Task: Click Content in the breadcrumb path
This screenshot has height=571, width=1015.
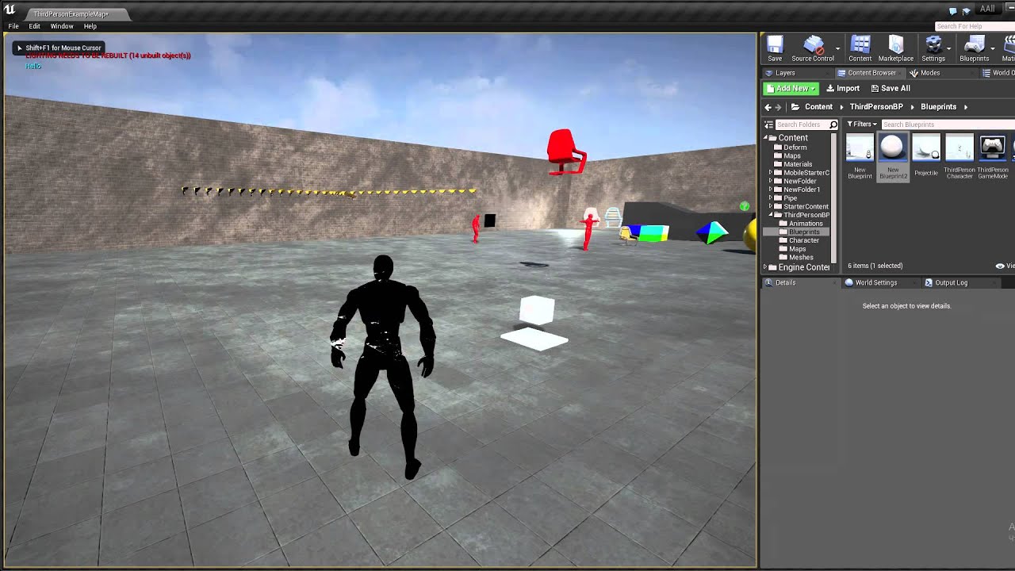Action: point(818,107)
